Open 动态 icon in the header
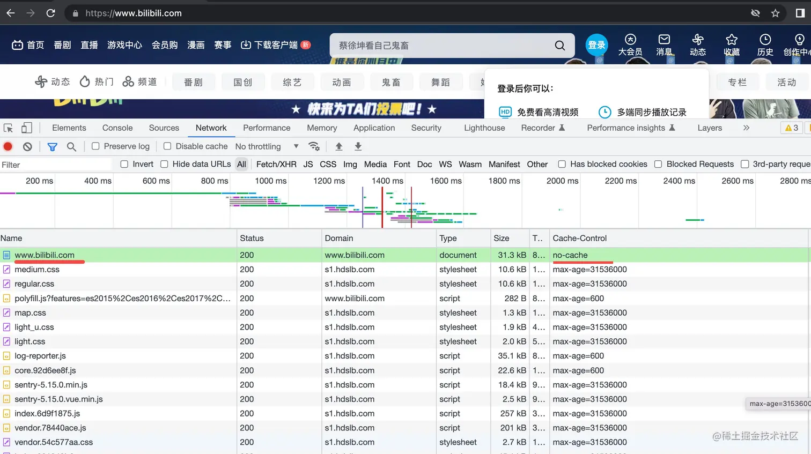 coord(698,44)
